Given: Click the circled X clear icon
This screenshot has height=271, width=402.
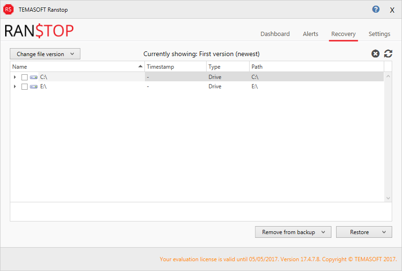Looking at the screenshot, I should pos(375,54).
